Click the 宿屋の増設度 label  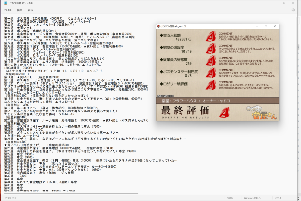click(x=172, y=47)
